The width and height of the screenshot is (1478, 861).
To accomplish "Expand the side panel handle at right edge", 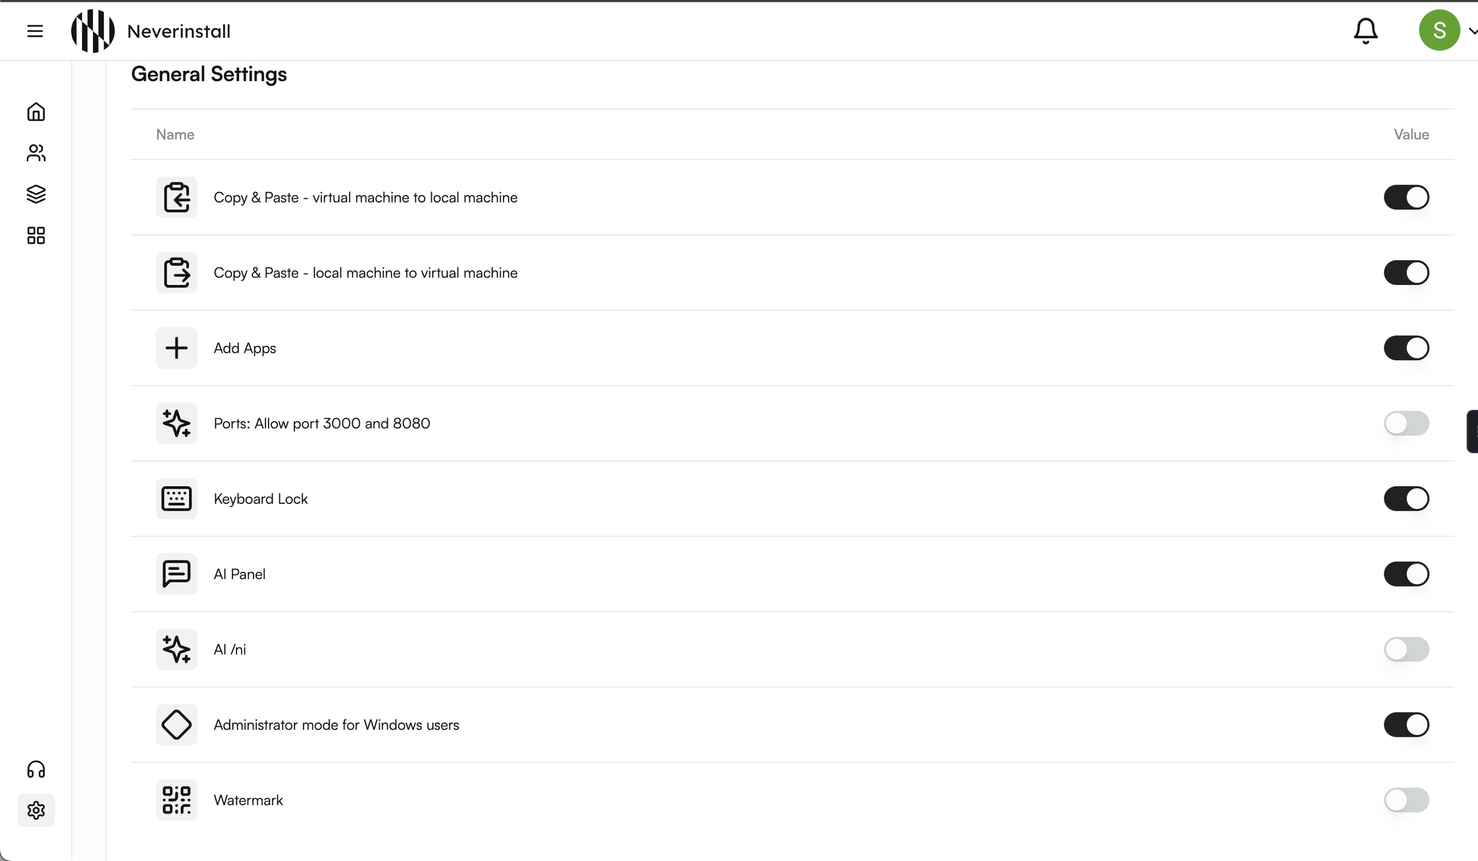I will pyautogui.click(x=1473, y=431).
